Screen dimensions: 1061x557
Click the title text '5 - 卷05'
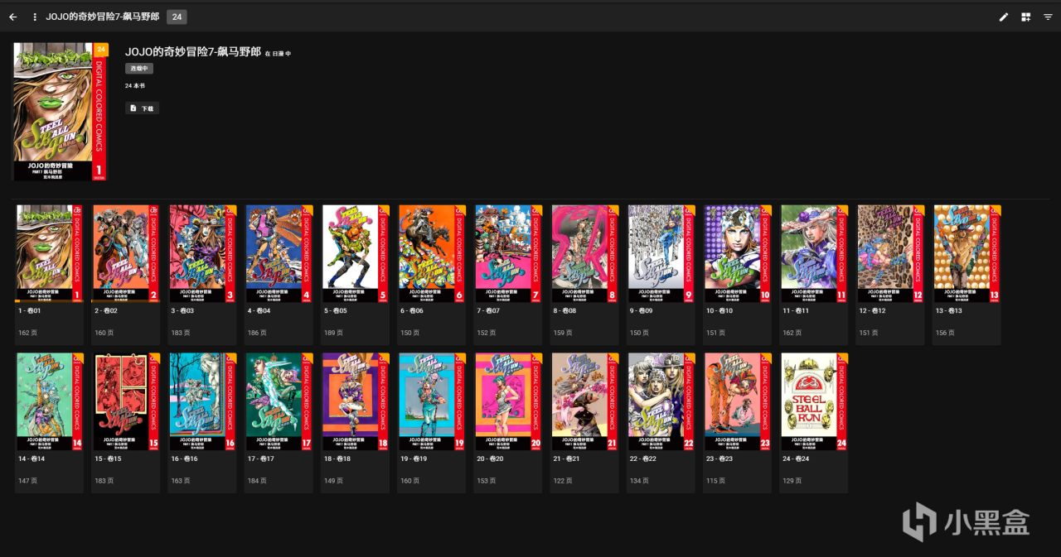336,310
